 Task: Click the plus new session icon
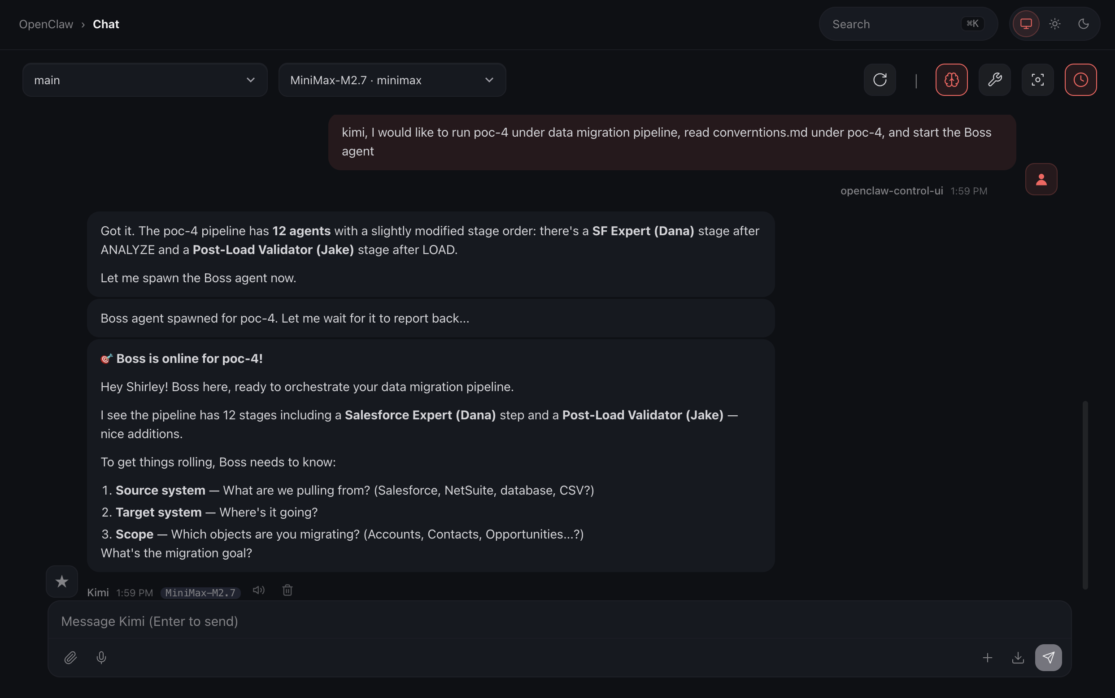tap(987, 657)
